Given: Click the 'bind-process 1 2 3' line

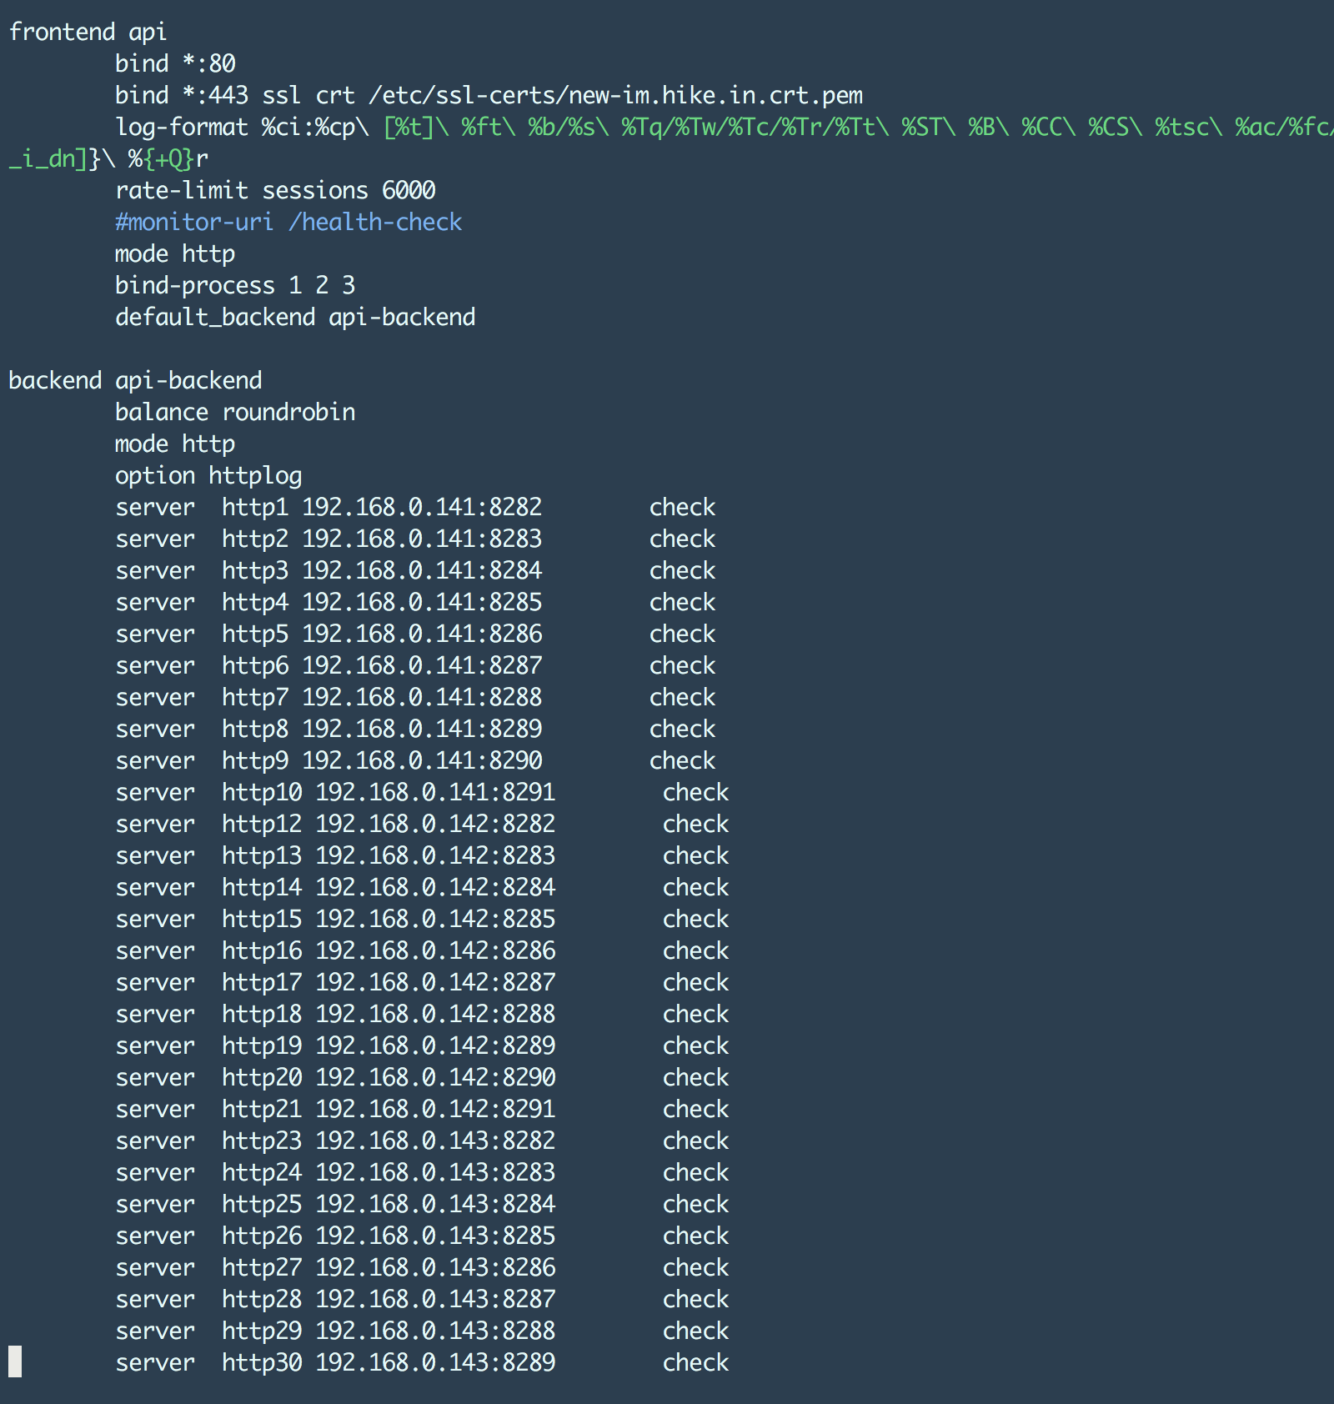Looking at the screenshot, I should coord(235,285).
